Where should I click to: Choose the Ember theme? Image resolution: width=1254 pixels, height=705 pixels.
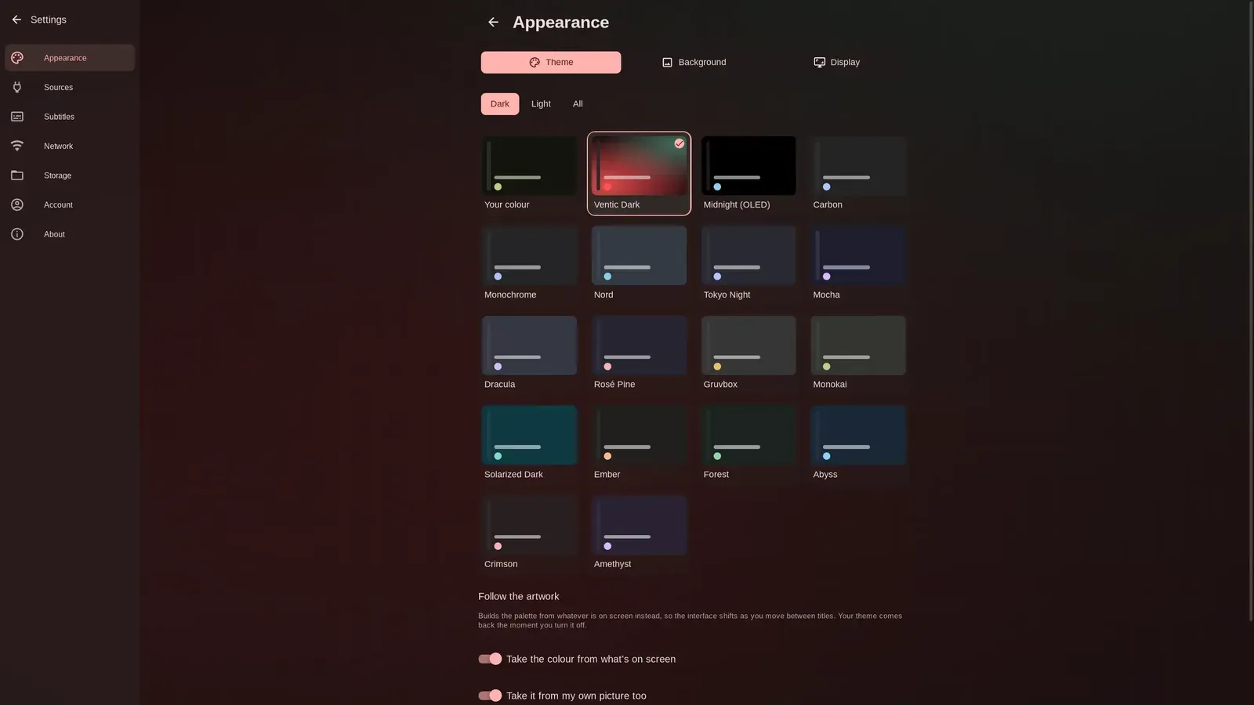639,443
